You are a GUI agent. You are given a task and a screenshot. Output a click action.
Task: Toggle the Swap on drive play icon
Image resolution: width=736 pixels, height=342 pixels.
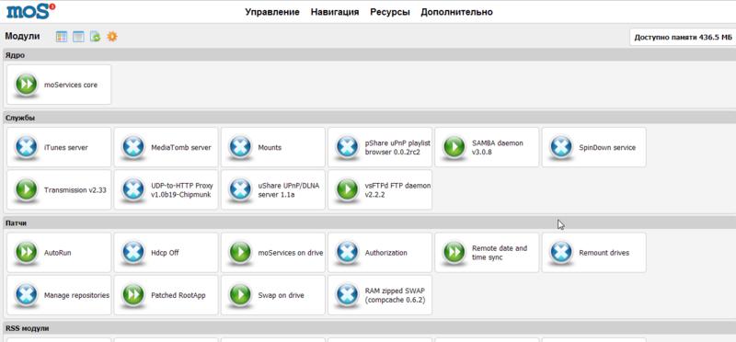[x=240, y=295]
